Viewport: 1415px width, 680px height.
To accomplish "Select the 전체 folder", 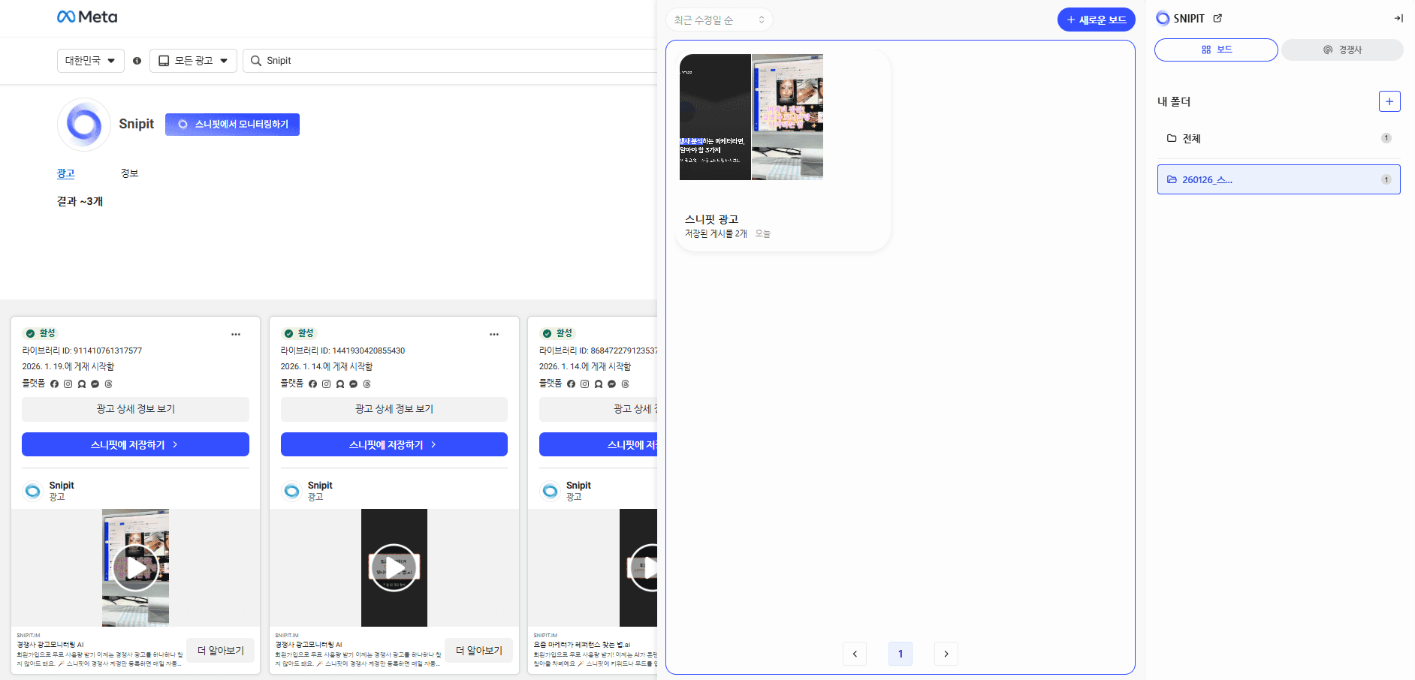I will pyautogui.click(x=1279, y=138).
